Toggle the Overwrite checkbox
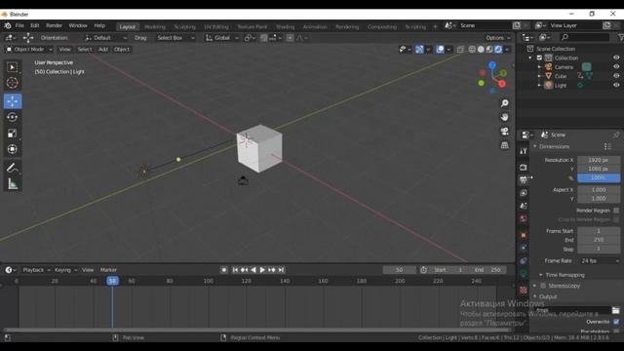This screenshot has height=351, width=624. pos(616,322)
